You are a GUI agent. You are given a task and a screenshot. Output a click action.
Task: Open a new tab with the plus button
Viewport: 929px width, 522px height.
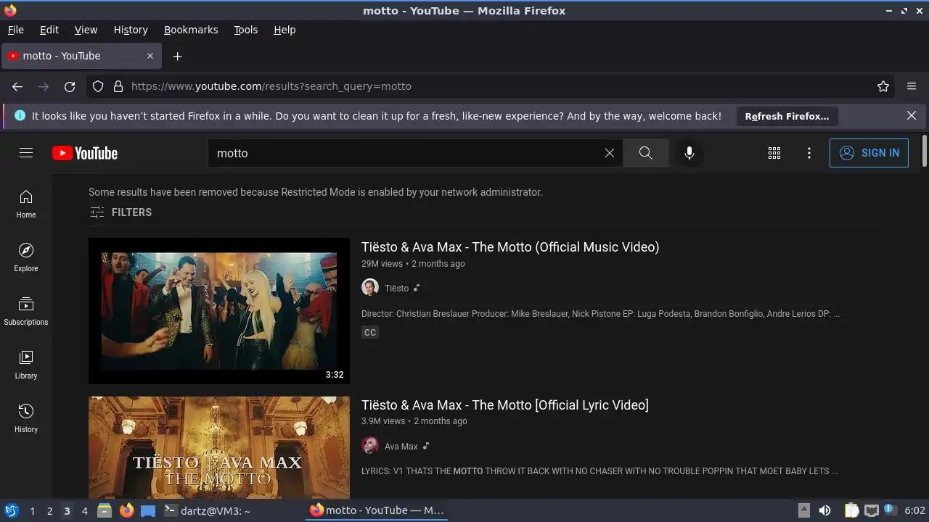pos(177,56)
